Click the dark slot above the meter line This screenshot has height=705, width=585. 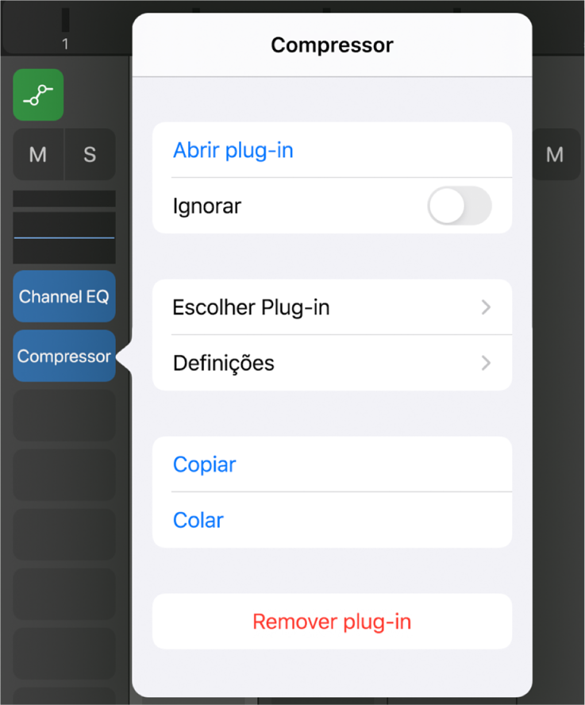64,198
